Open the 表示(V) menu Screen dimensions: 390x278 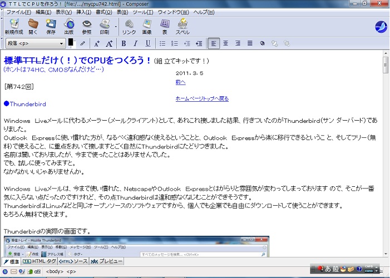click(63, 12)
